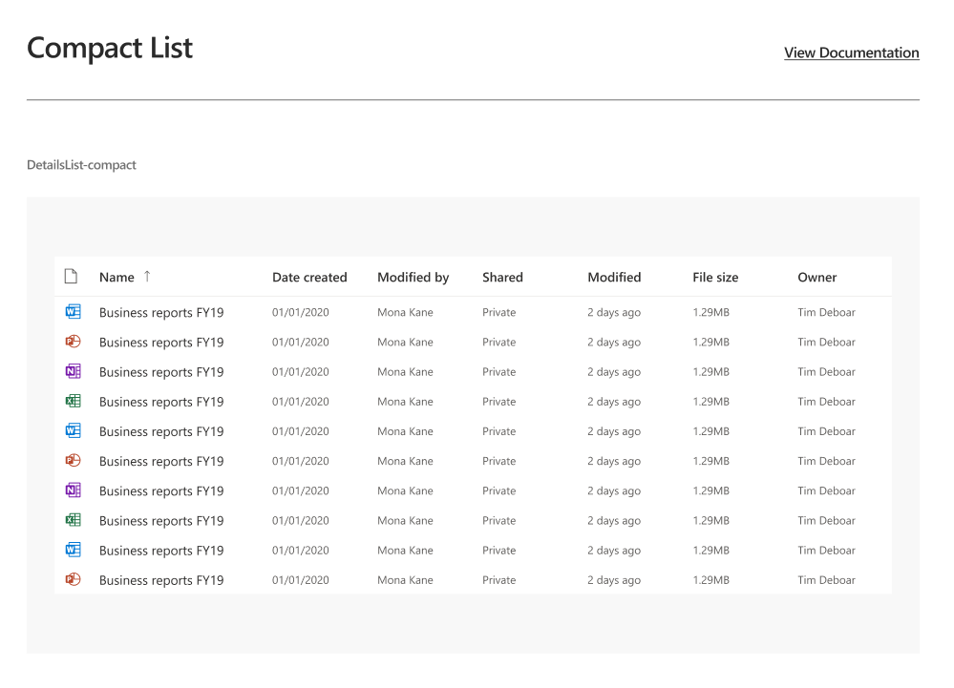Select the first Business reports FY19 row
954x688 pixels.
(160, 311)
